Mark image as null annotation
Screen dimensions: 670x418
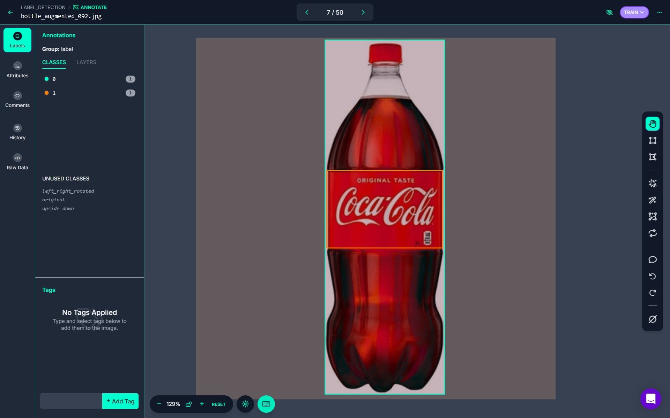click(652, 319)
